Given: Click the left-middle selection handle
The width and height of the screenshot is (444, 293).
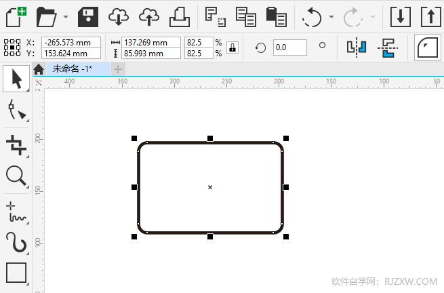Looking at the screenshot, I should 134,187.
